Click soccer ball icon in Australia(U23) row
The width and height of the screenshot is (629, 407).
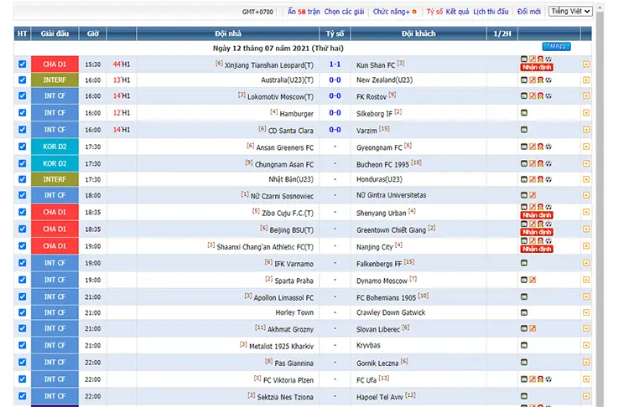coord(548,80)
